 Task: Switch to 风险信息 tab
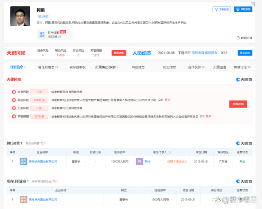(x=138, y=67)
